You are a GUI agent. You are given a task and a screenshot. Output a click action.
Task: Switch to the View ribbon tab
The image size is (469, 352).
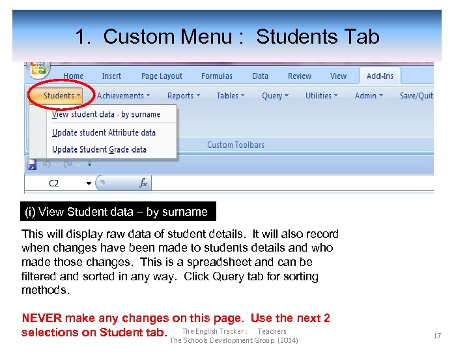click(338, 76)
